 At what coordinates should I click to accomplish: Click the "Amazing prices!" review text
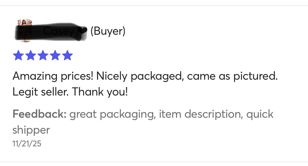pos(53,76)
